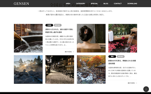Click the scroll-to-top arrow button

(x=146, y=89)
